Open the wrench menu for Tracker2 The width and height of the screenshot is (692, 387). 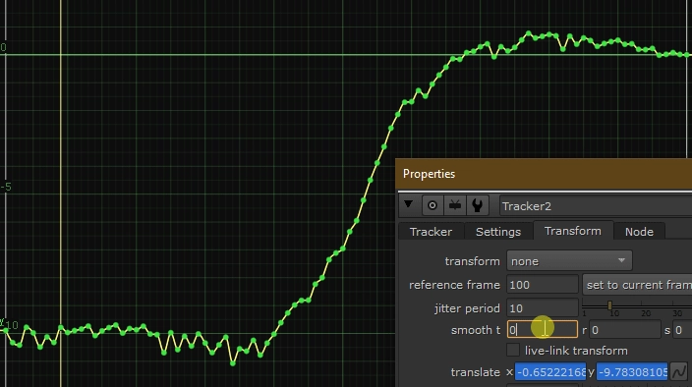coord(477,205)
